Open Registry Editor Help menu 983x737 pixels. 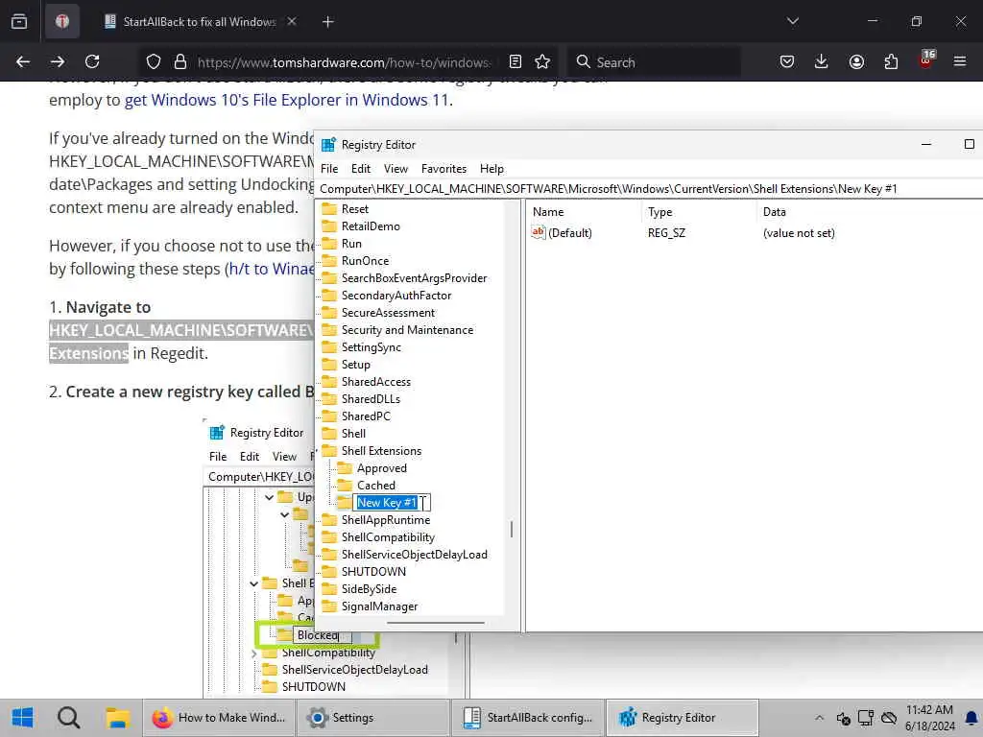[491, 169]
